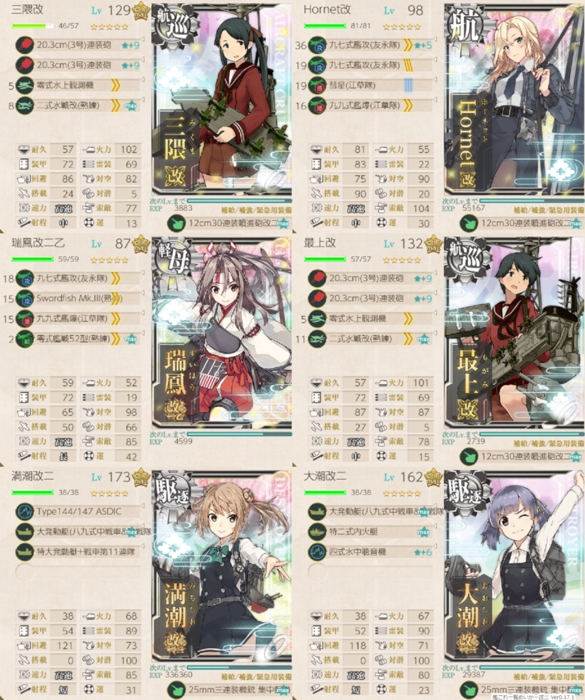Click the green fighter icon beside 零式艦戦52型(熟練)
The height and width of the screenshot is (700, 585).
[25, 339]
